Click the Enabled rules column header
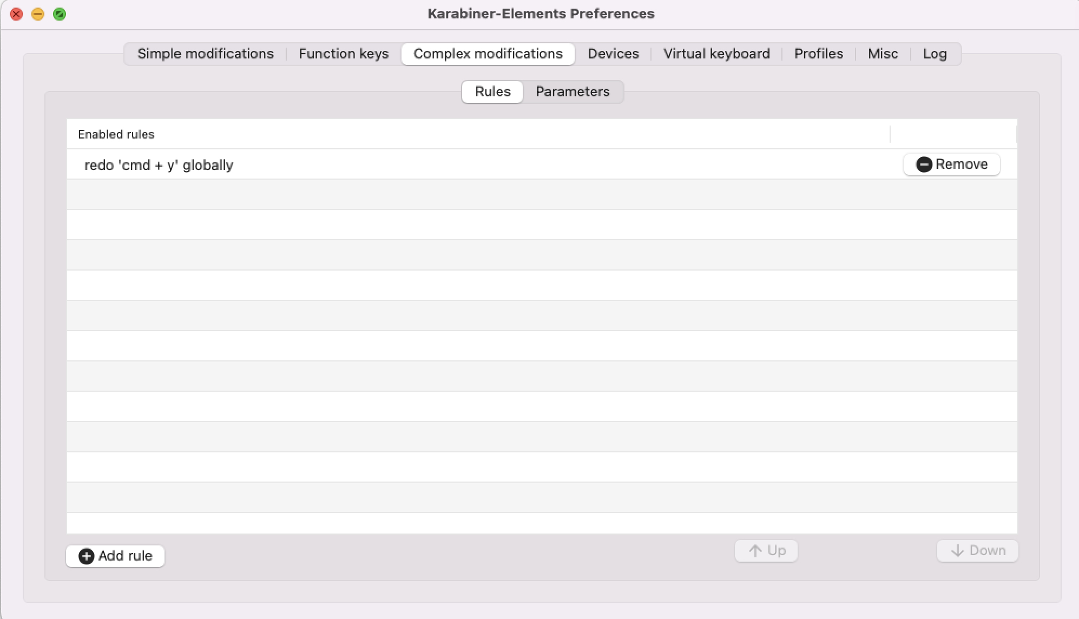The image size is (1079, 619). coord(478,134)
